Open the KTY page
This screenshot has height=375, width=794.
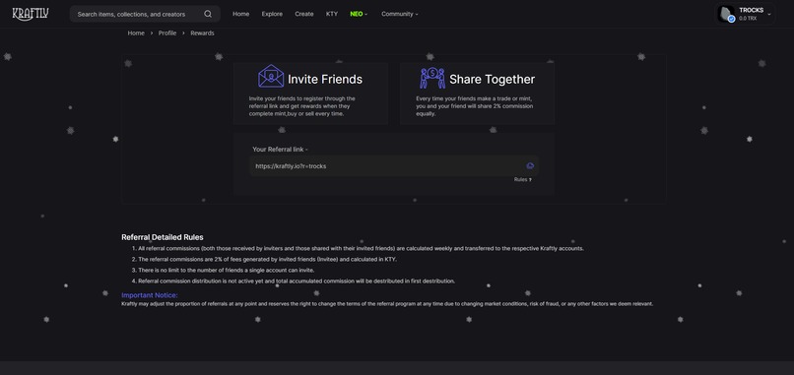(332, 14)
